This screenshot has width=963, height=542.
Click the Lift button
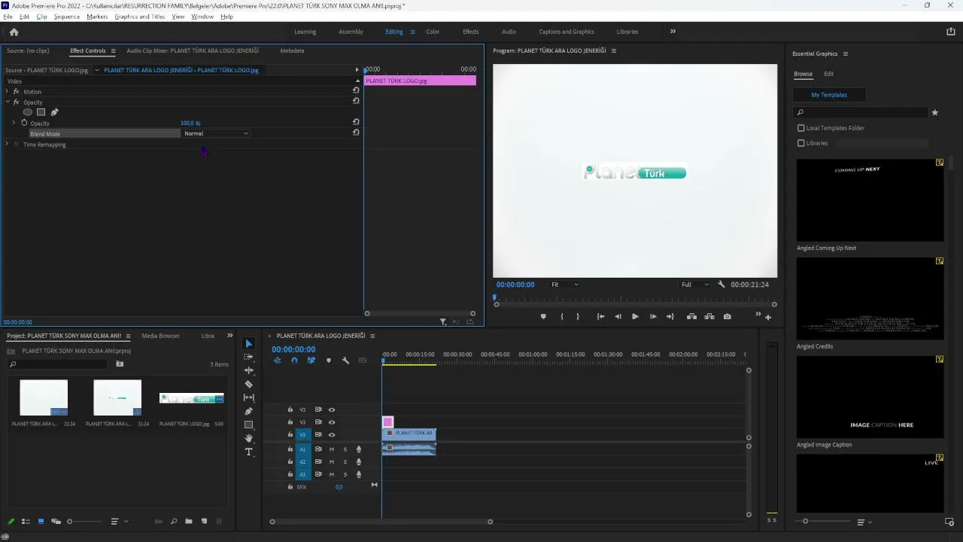pyautogui.click(x=691, y=317)
